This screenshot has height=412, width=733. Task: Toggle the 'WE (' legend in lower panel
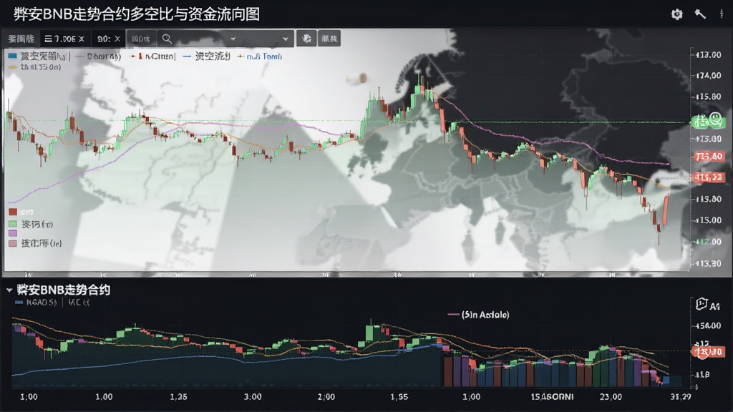79,303
